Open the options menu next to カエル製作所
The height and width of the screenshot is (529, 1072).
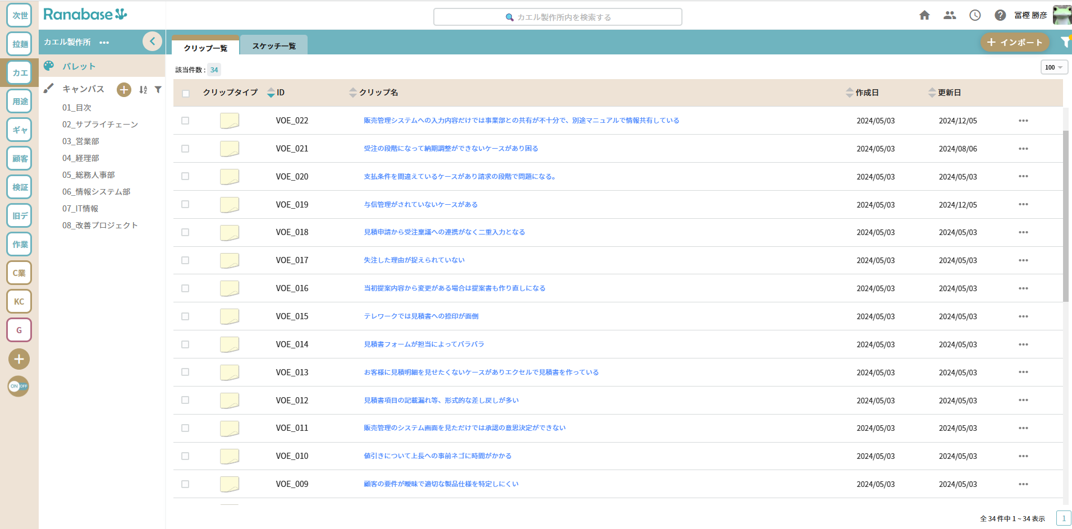coord(104,43)
